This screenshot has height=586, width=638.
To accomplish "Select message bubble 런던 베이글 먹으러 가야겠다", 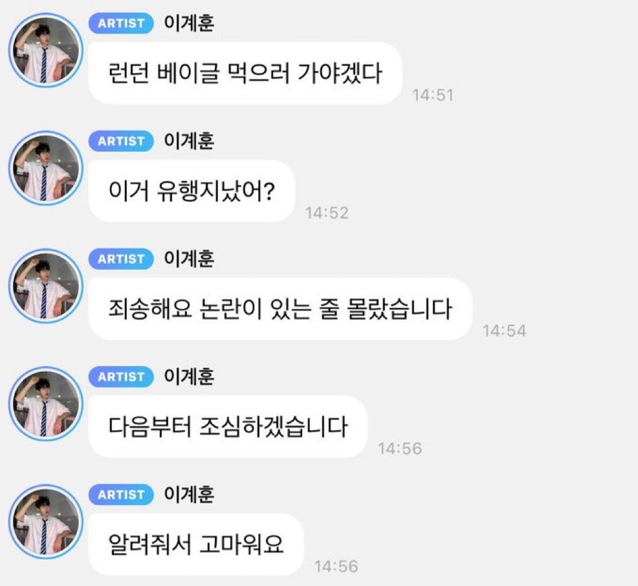I will [245, 73].
